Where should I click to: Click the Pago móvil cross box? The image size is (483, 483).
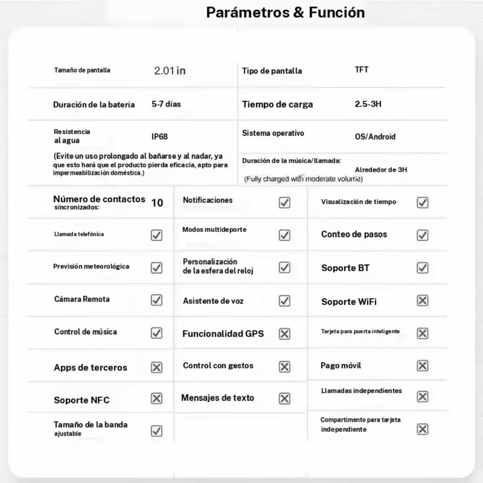pos(423,366)
